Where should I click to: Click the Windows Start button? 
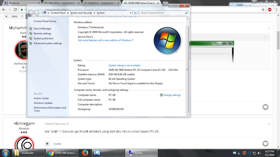5,153
